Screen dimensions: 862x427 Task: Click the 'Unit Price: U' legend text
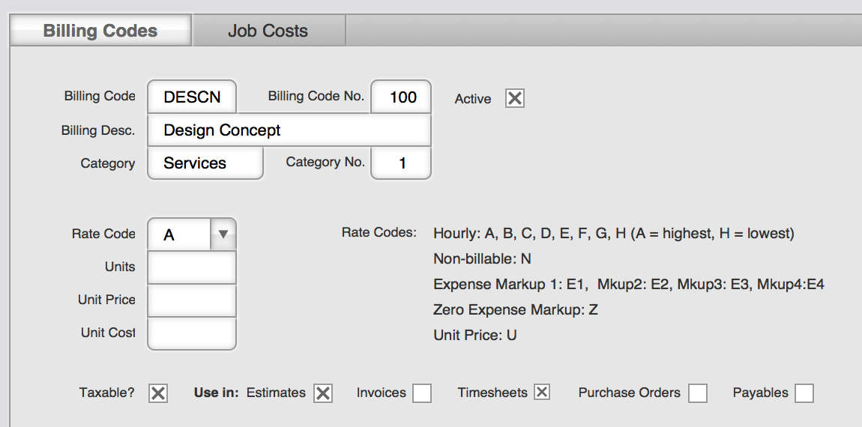[475, 335]
